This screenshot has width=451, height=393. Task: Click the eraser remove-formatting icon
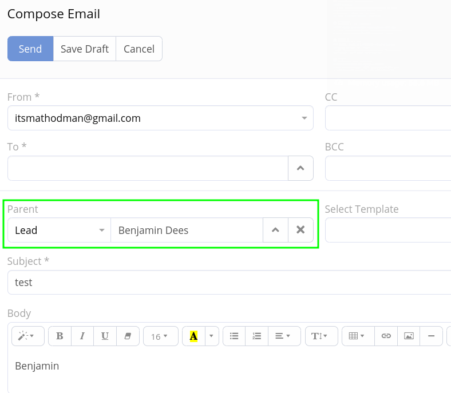point(128,336)
